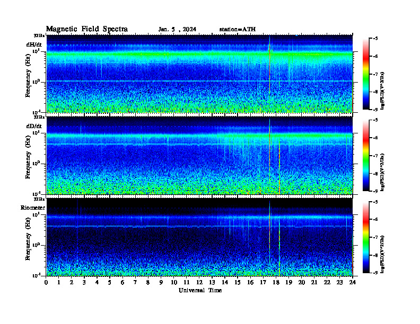The image size is (420, 324).
Task: Click the PSD units label of the Riometer colorbar
Action: click(x=382, y=254)
